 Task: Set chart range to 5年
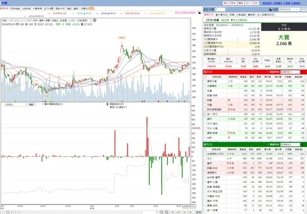[x=190, y=212]
